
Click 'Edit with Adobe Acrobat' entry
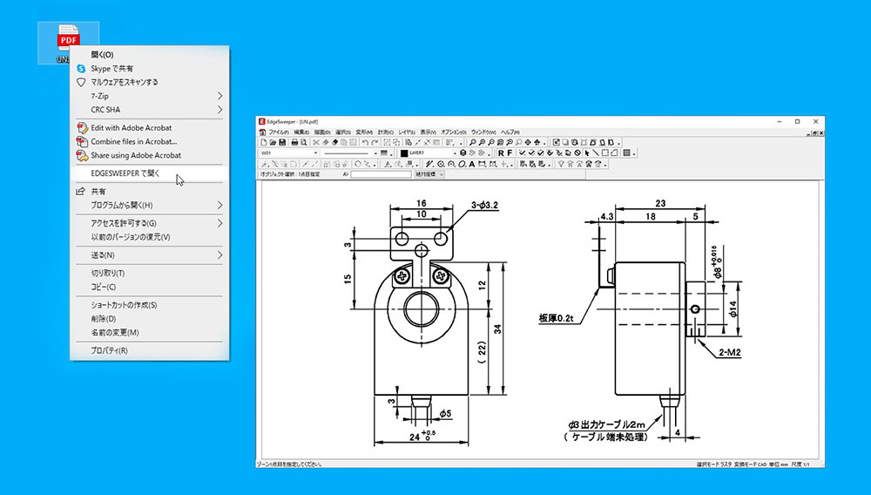tap(131, 128)
